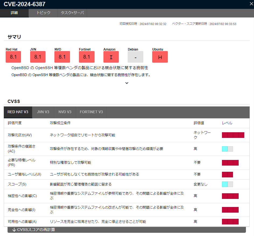Expand CVSSスコアの再計算 section
Screen dimensions: 254x236
click(127, 230)
